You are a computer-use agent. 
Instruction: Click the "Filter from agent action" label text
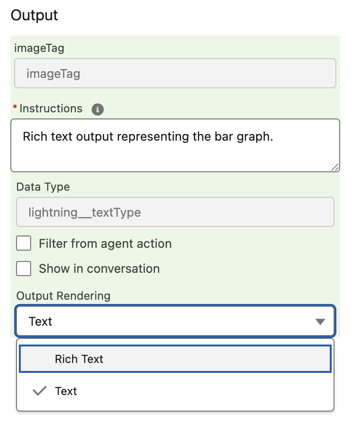pos(105,244)
